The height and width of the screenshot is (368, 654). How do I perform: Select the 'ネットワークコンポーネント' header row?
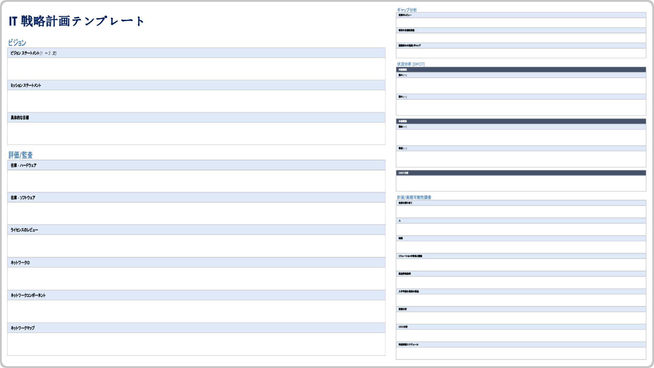click(196, 295)
